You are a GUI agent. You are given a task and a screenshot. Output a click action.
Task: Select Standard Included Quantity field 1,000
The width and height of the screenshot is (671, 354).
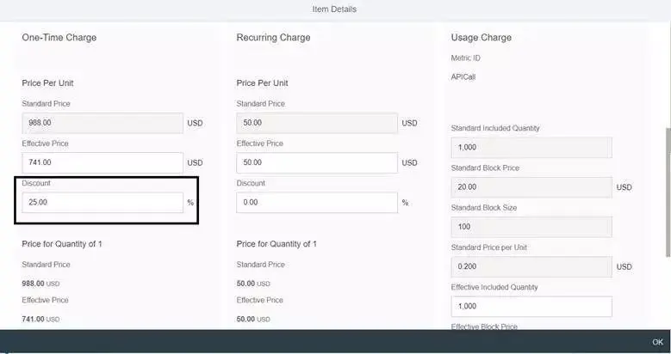click(x=531, y=147)
